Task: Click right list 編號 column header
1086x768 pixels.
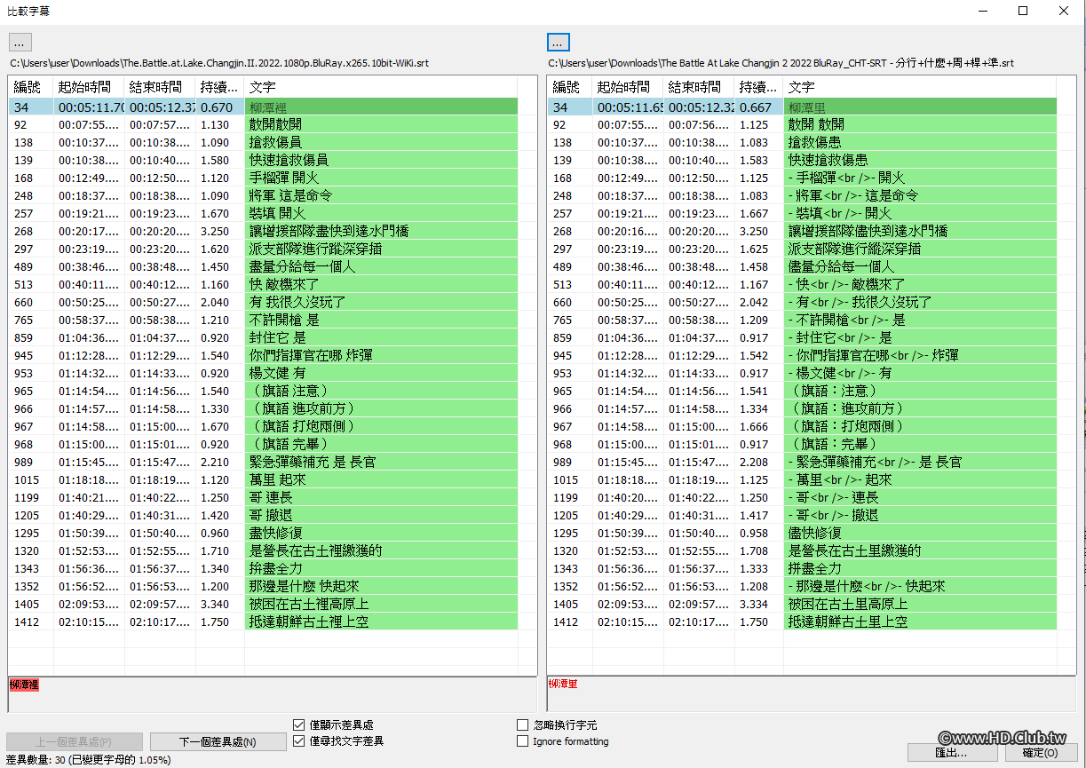Action: (x=570, y=87)
